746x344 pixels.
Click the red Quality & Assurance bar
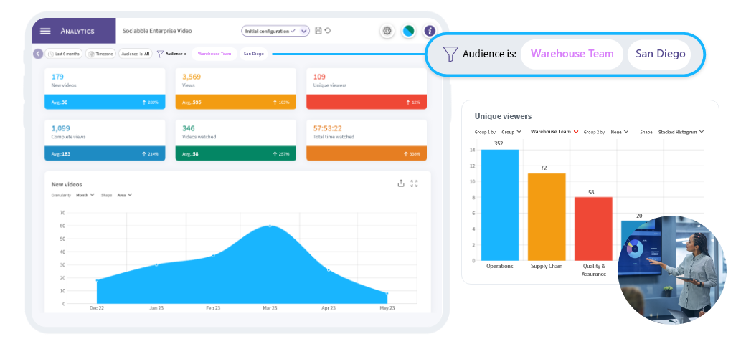pos(593,229)
